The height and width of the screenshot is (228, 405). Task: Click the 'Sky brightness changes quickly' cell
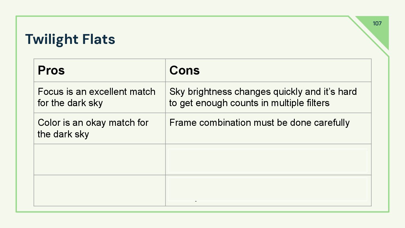[268, 97]
